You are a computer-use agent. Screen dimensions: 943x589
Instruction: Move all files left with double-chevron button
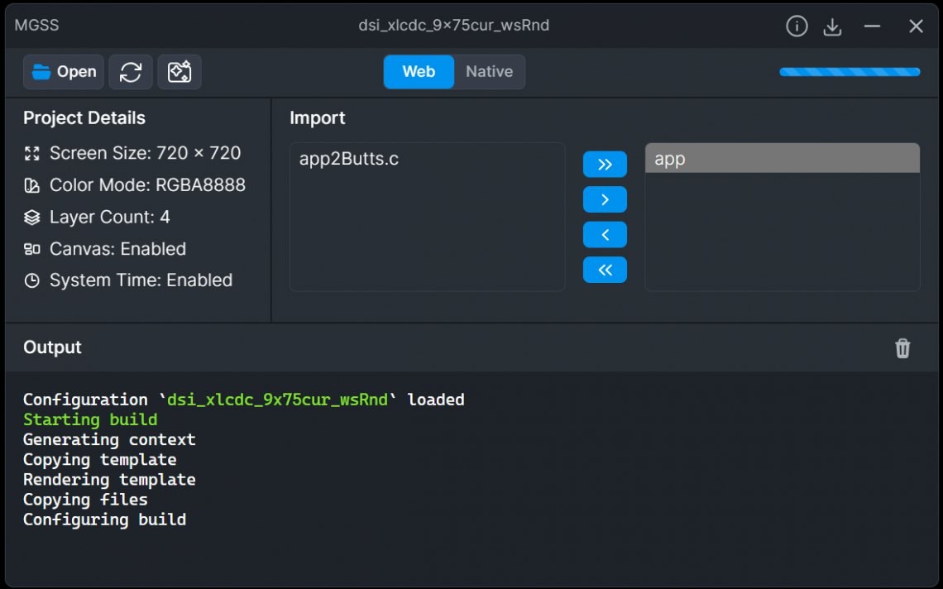[x=605, y=270]
